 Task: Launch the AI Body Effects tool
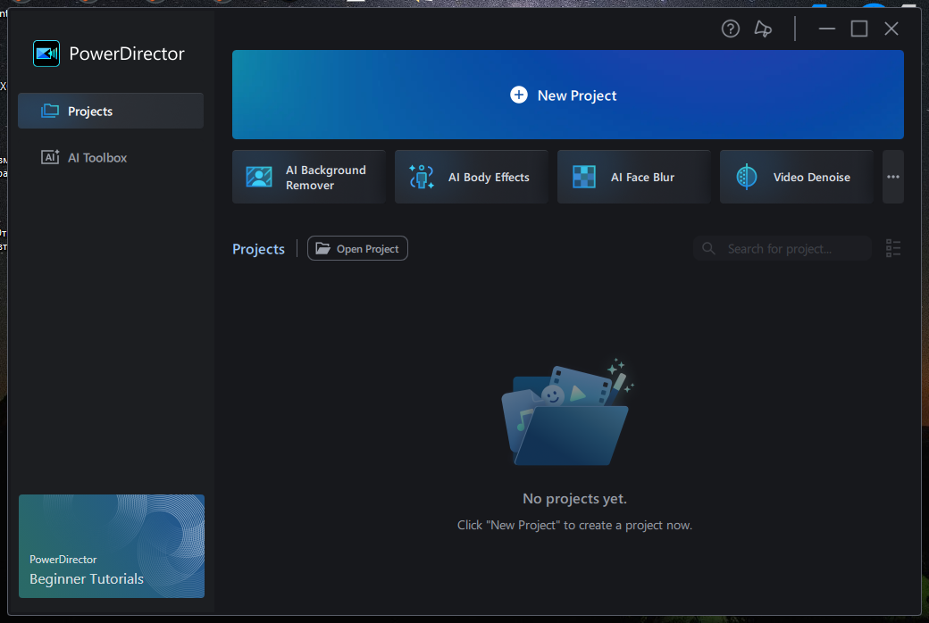(x=471, y=177)
